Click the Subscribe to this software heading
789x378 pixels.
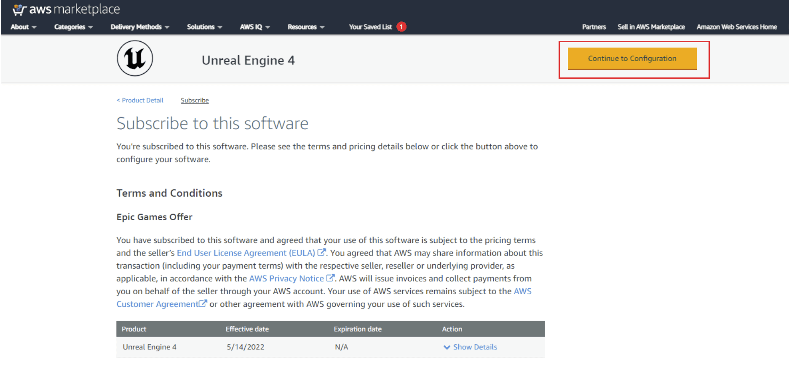click(x=212, y=123)
